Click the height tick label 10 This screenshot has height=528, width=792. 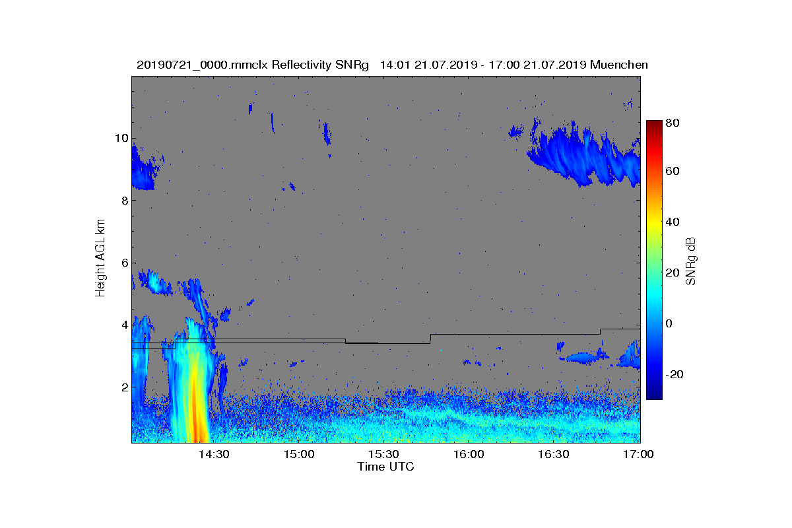(x=121, y=138)
